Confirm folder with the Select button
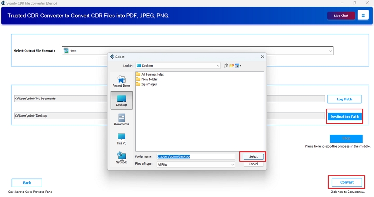The image size is (374, 197). tap(253, 156)
